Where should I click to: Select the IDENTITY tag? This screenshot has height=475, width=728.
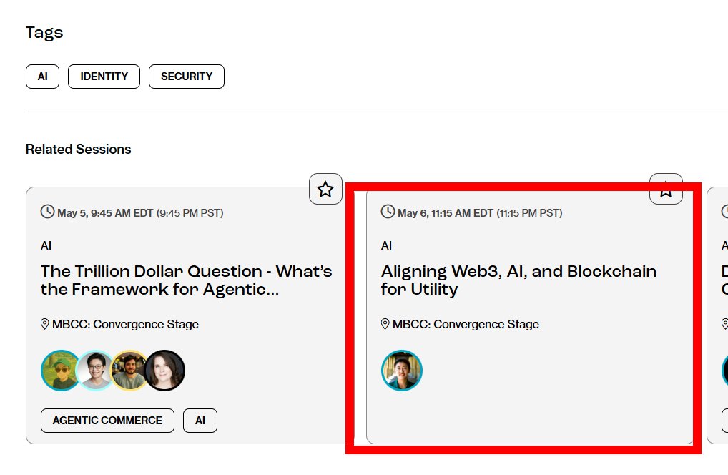click(104, 77)
